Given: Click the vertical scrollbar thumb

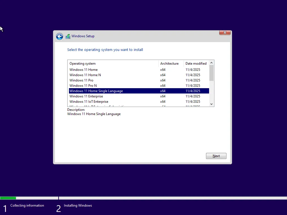Looking at the screenshot, I should click(211, 73).
